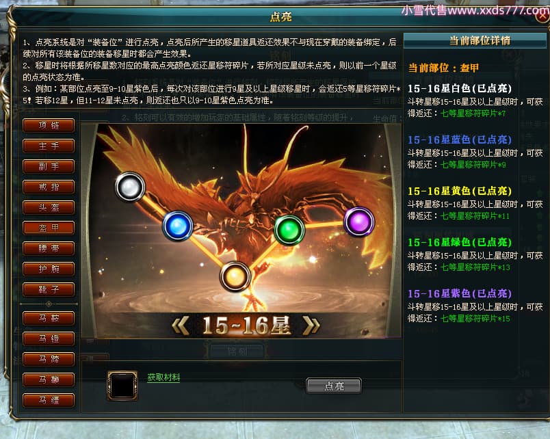Select 腰带 equipment slot
550x439 pixels.
pos(49,248)
